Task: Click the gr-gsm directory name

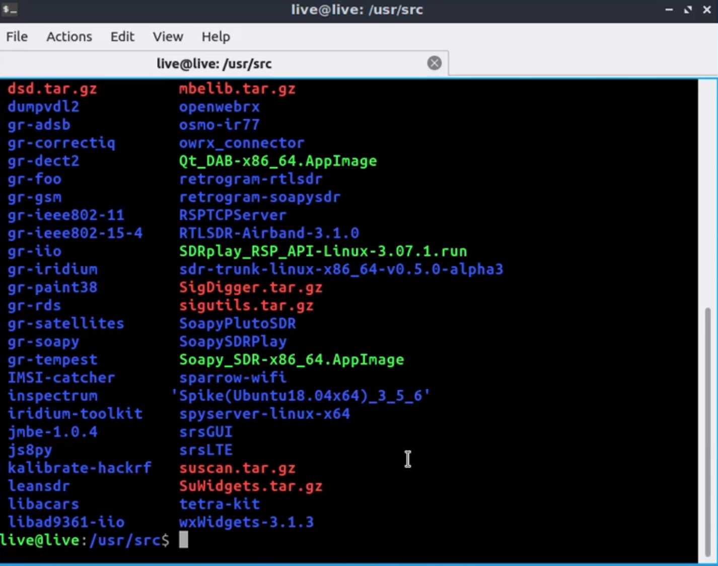Action: [34, 197]
